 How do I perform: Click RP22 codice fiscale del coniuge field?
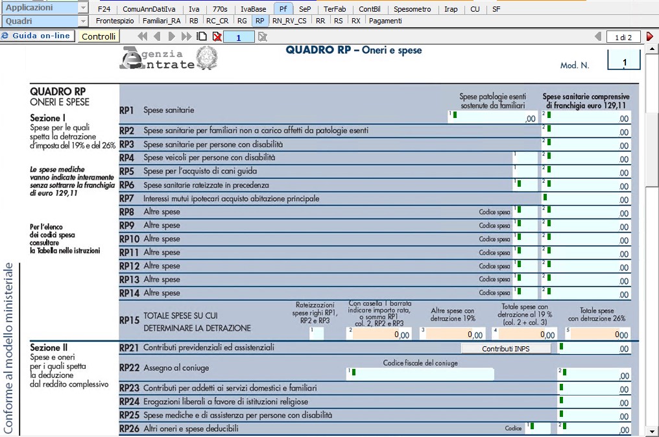(420, 374)
